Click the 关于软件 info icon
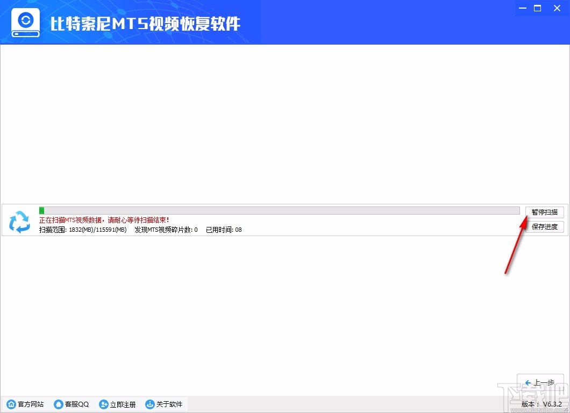The height and width of the screenshot is (413, 570). coord(151,404)
